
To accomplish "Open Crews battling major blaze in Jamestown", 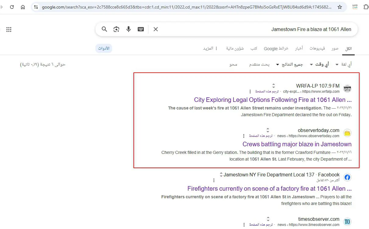I will point(297,144).
